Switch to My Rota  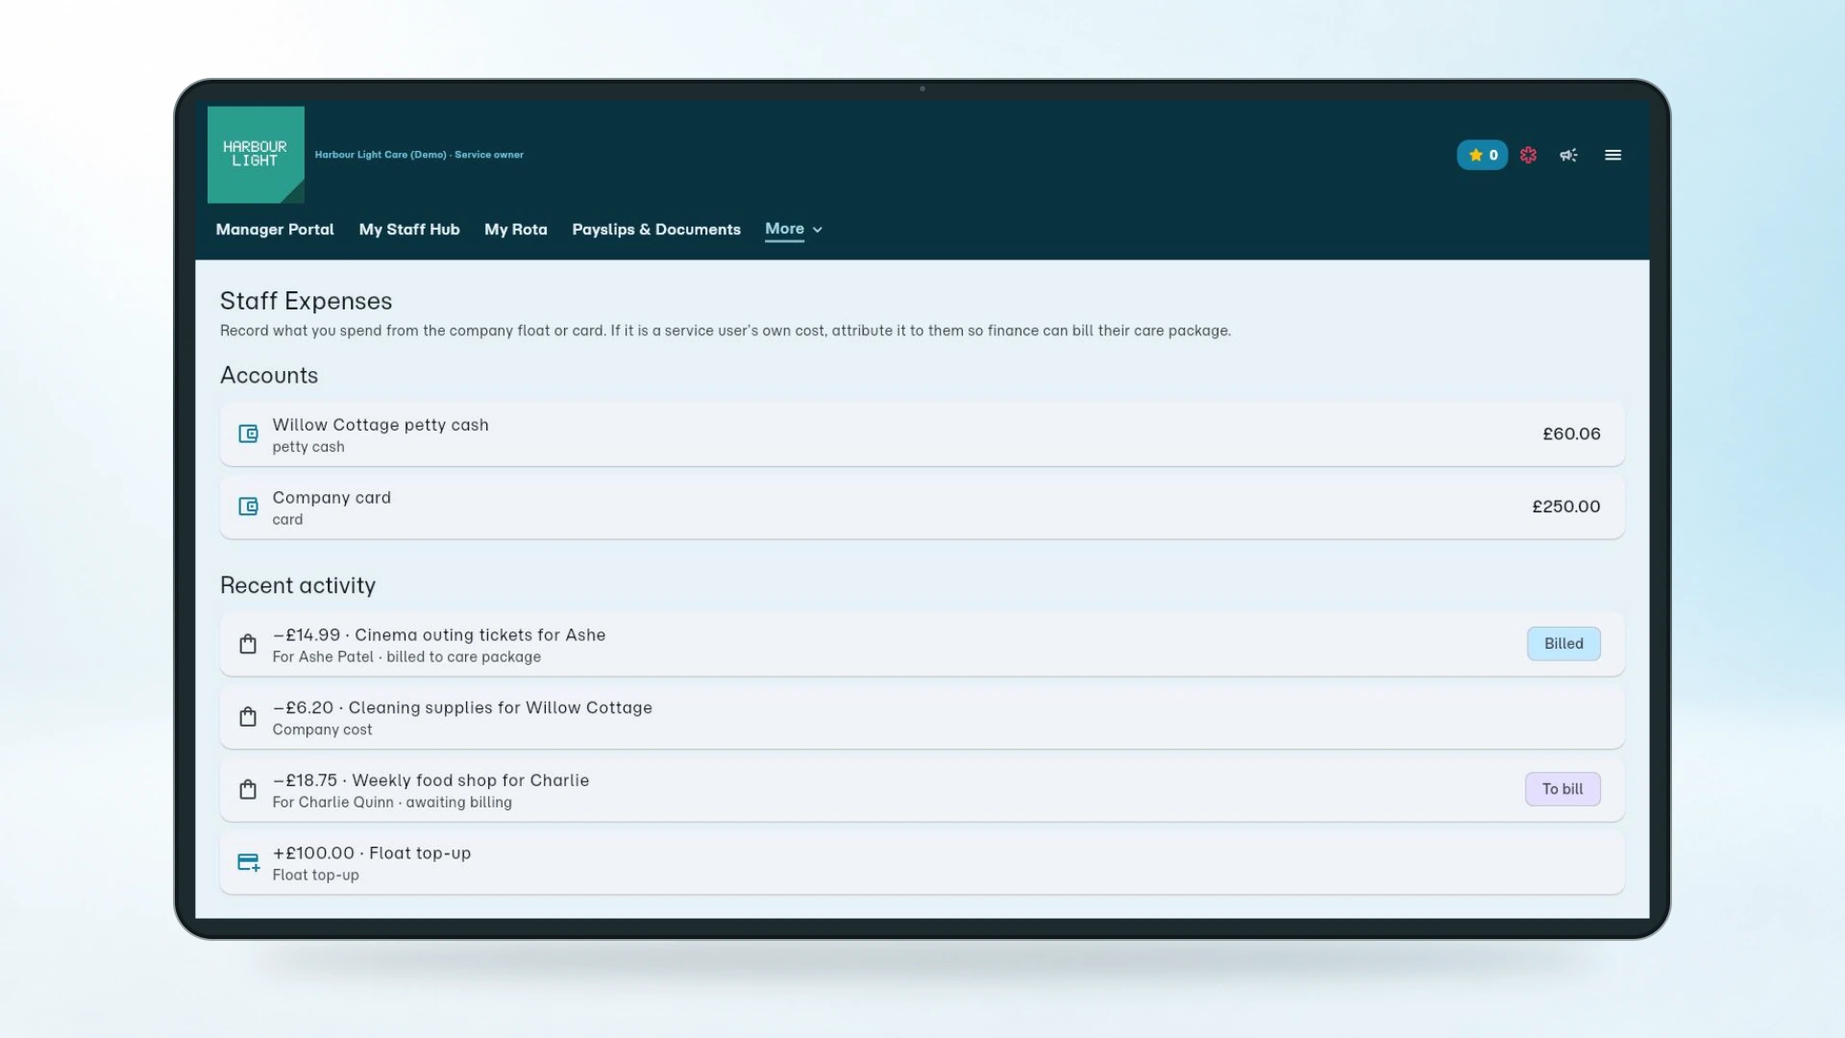click(x=516, y=230)
